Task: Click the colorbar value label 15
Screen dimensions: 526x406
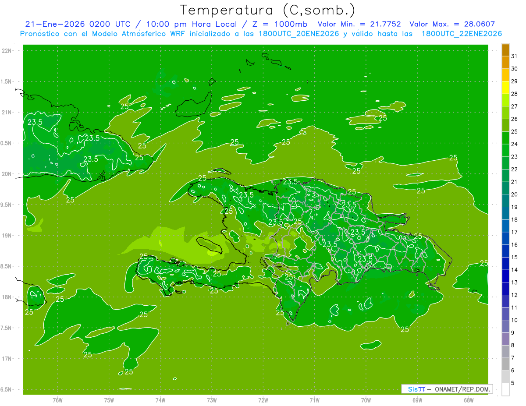Action: tap(514, 257)
